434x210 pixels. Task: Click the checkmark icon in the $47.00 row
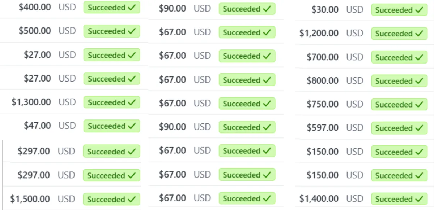(x=132, y=126)
